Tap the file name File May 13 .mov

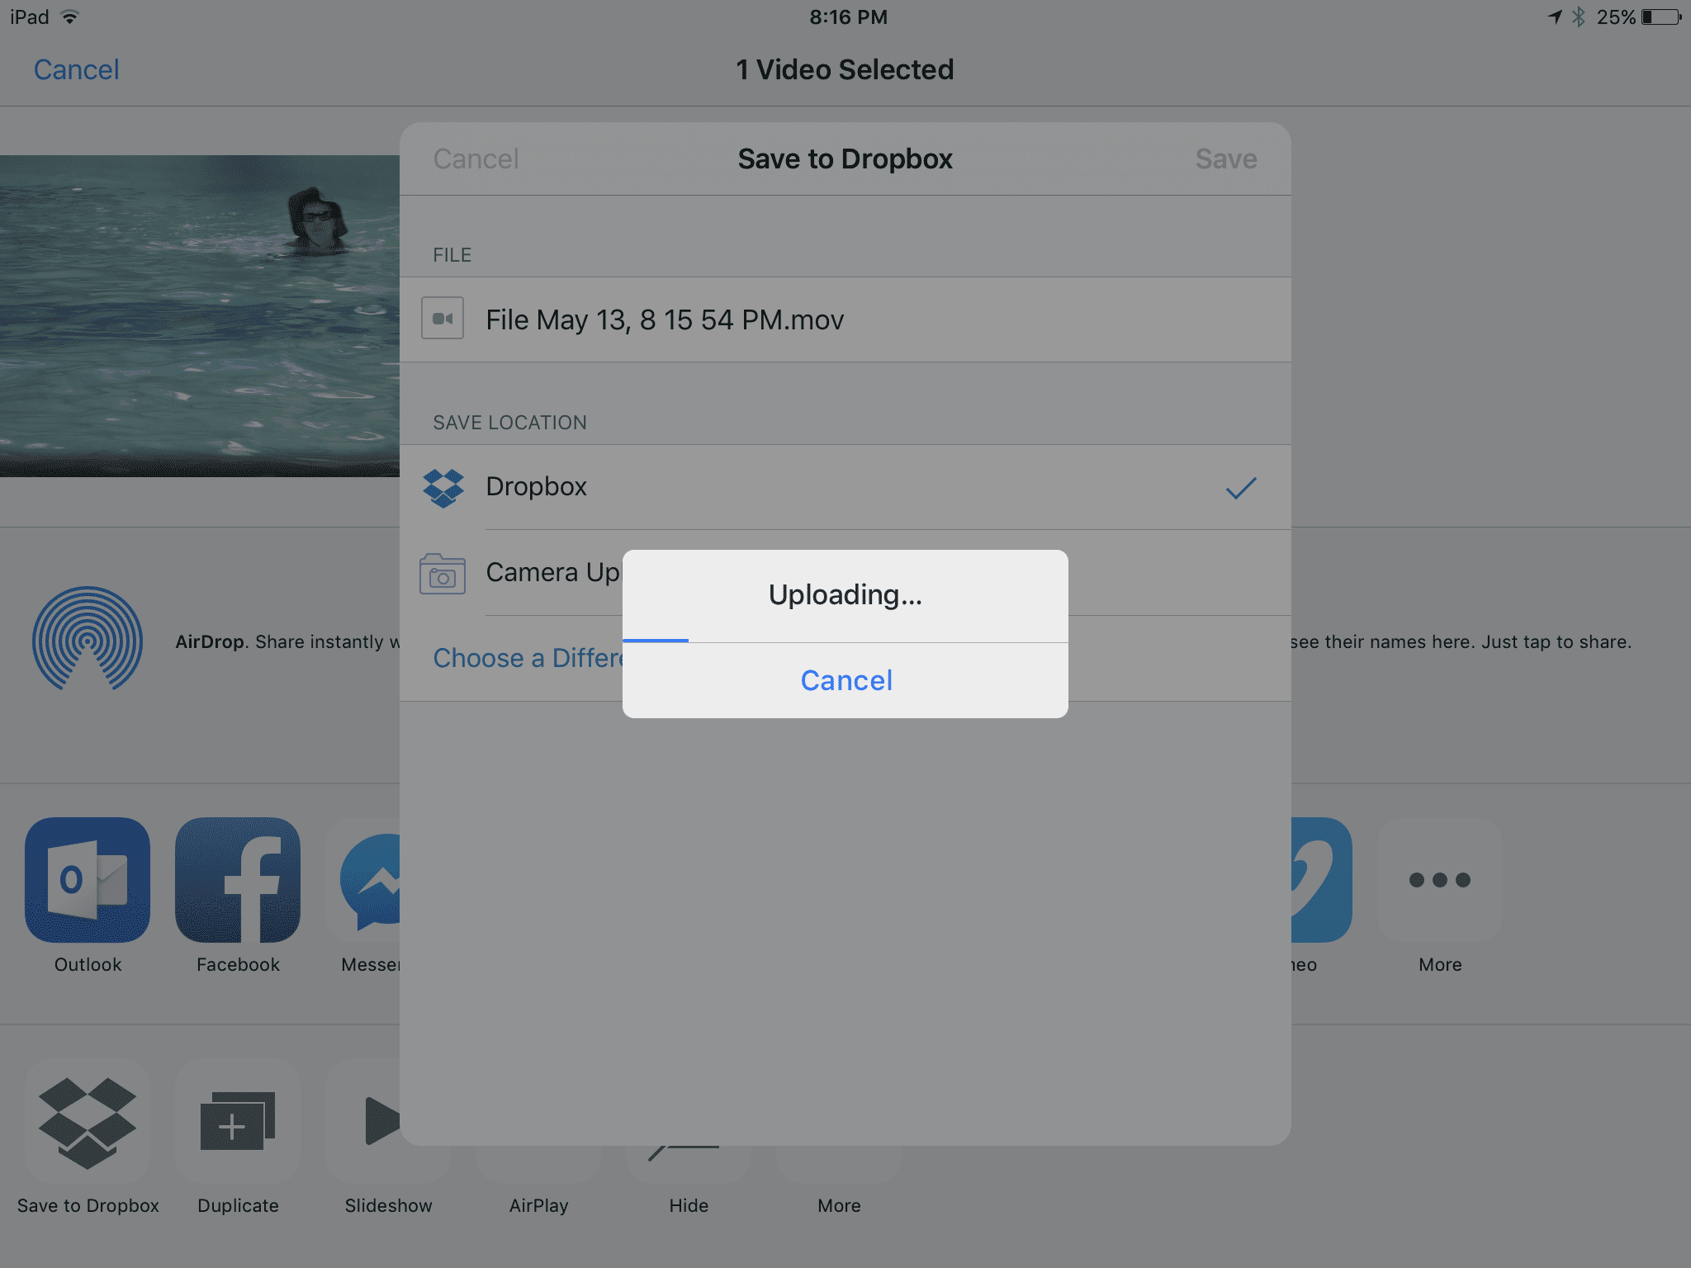pos(665,319)
